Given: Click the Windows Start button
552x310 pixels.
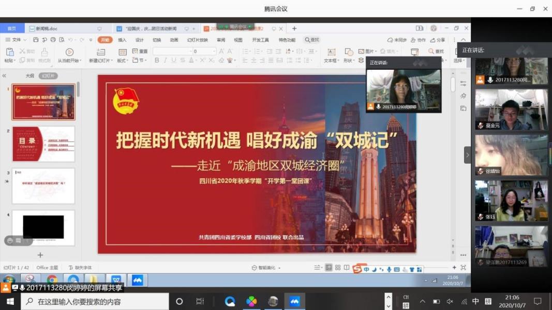Looking at the screenshot, I should (10, 302).
